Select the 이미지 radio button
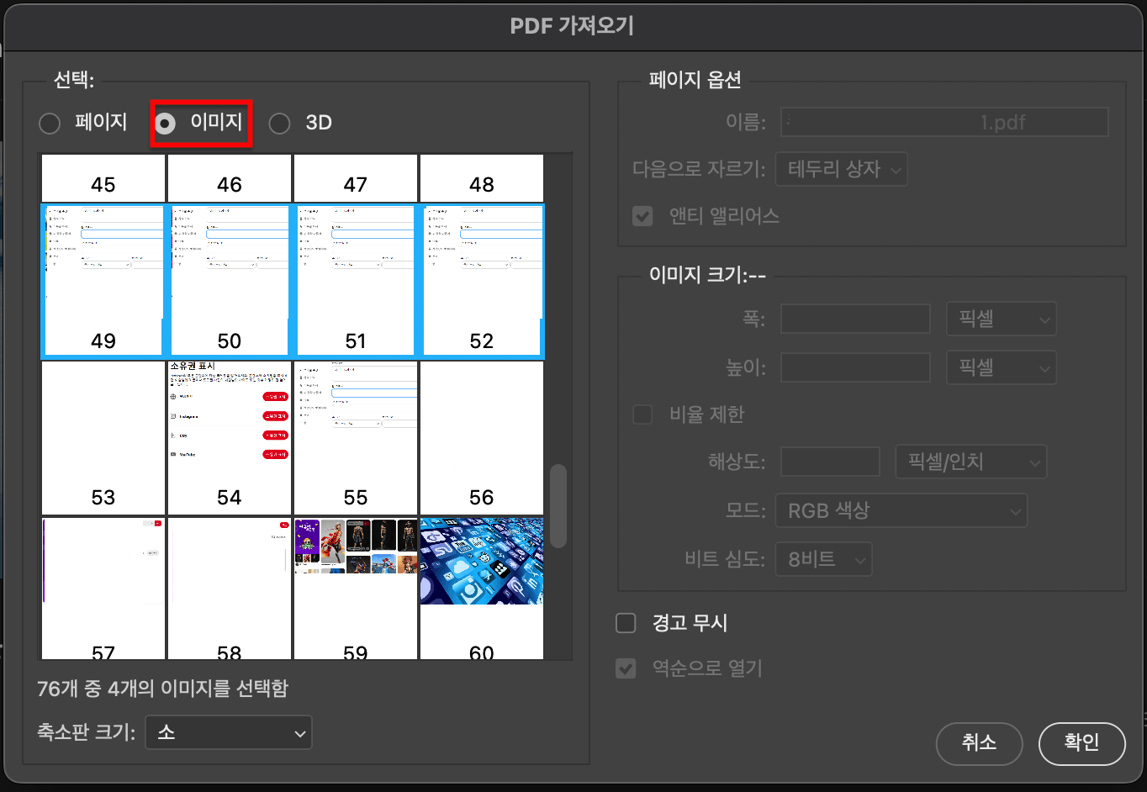The image size is (1147, 792). (165, 123)
